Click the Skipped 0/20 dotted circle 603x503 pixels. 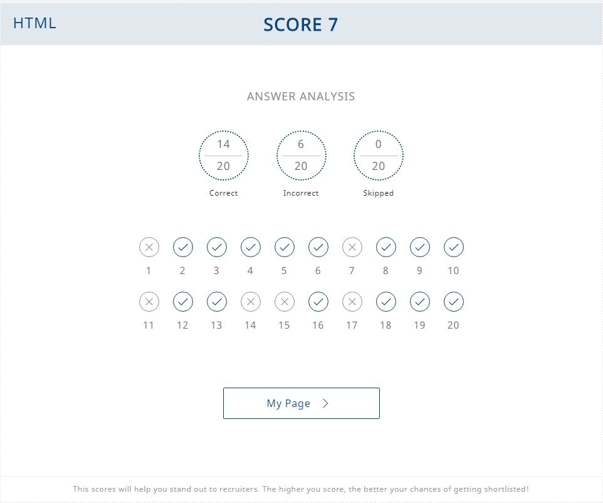pyautogui.click(x=379, y=156)
